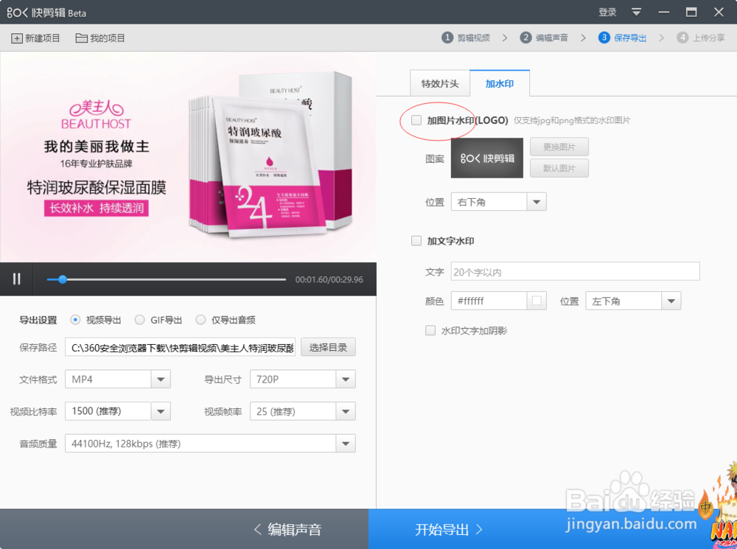This screenshot has width=737, height=549.
Task: Click the 保存路径 path field
Action: pyautogui.click(x=181, y=347)
